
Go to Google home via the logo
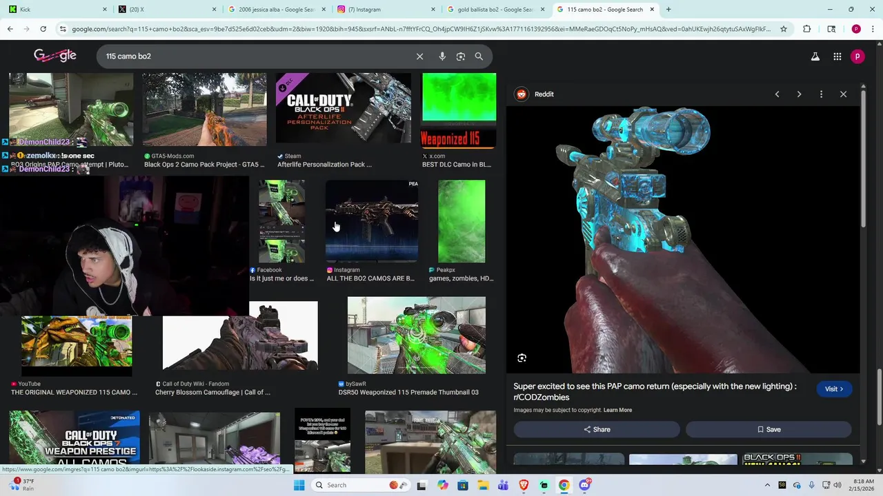coord(55,56)
